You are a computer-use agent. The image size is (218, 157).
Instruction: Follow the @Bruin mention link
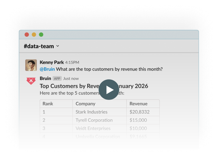pyautogui.click(x=47, y=69)
